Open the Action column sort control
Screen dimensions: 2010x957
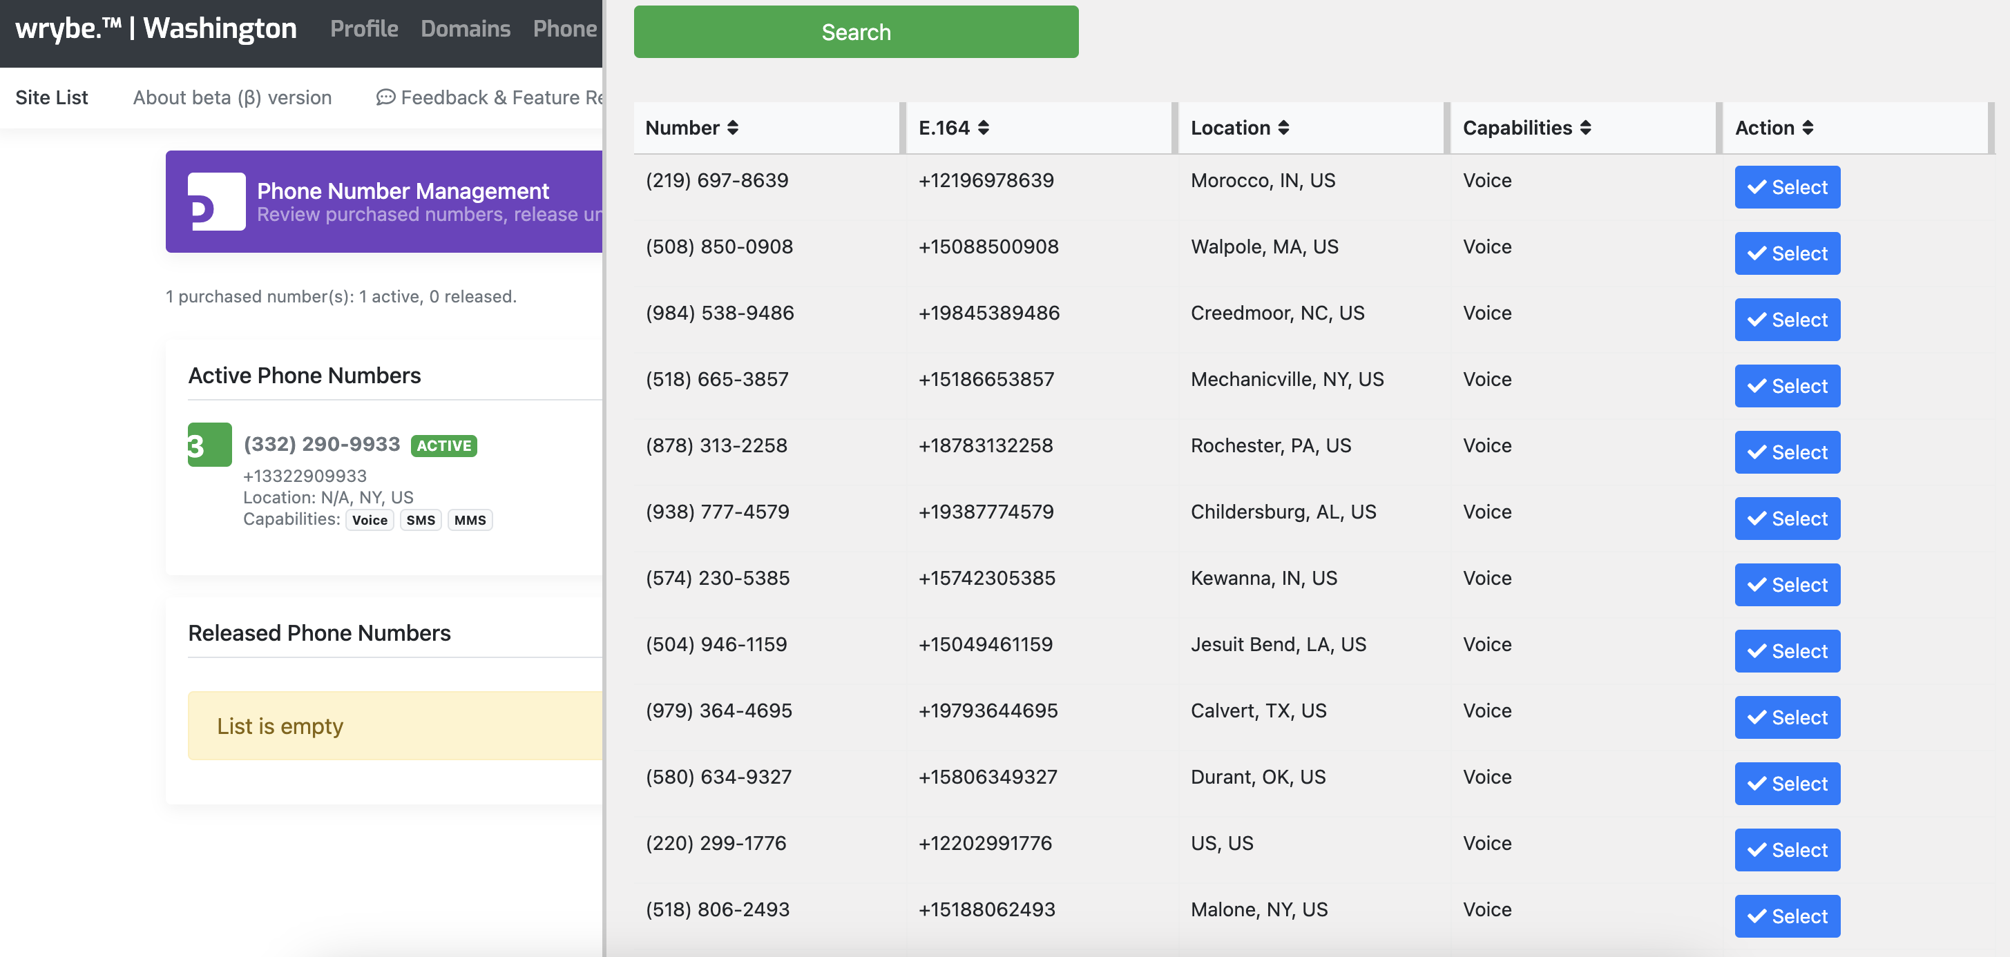(x=1809, y=127)
